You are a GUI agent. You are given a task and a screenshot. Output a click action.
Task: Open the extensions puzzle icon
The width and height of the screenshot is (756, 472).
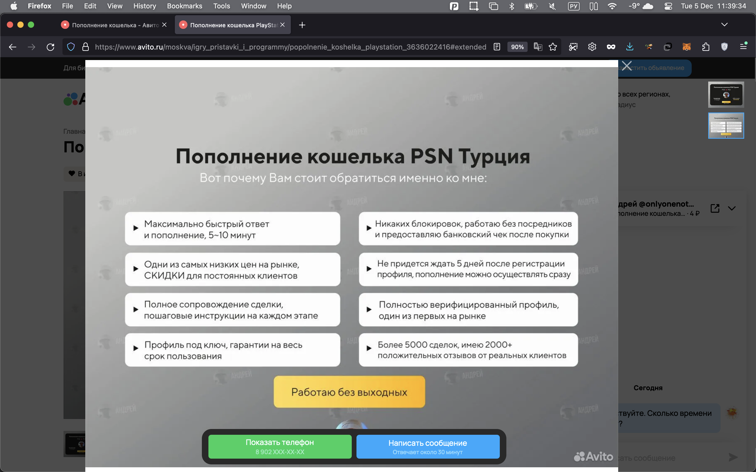(705, 47)
